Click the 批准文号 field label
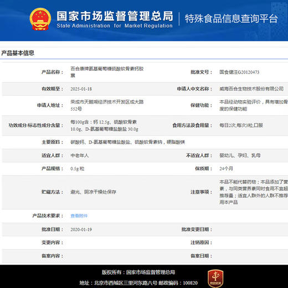 [x=201, y=72]
